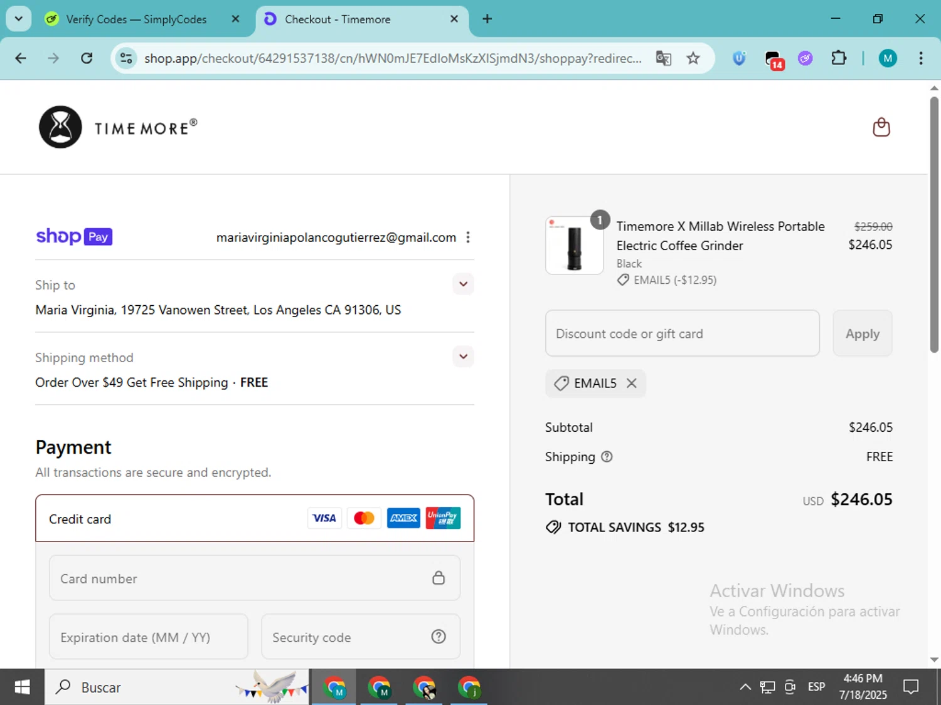Open the tab search dropdown arrow

click(x=19, y=19)
